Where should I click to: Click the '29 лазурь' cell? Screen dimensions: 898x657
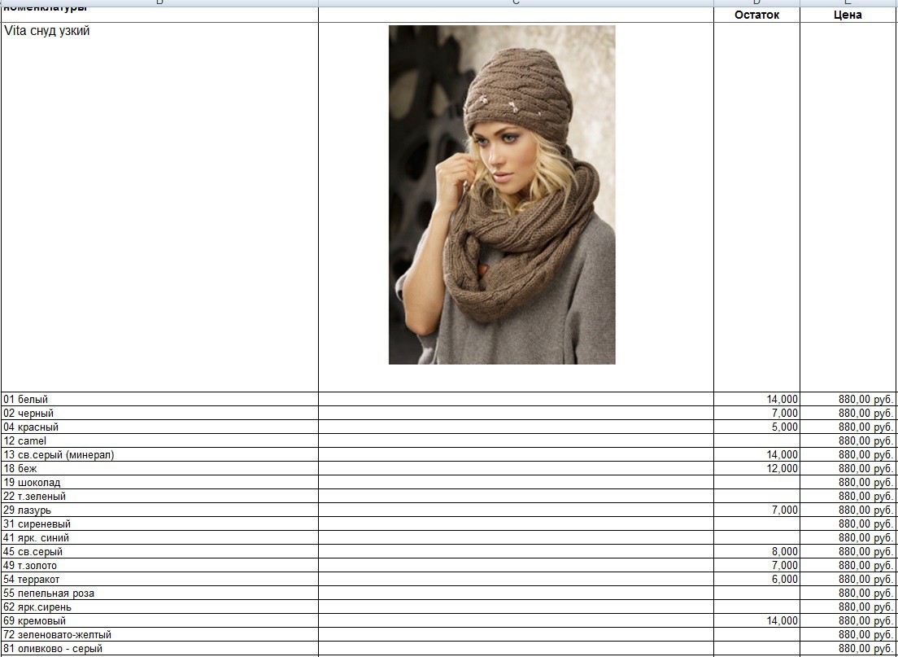click(x=159, y=510)
